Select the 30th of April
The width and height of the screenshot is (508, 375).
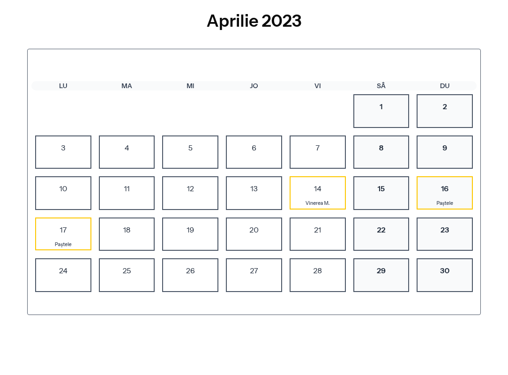point(444,275)
